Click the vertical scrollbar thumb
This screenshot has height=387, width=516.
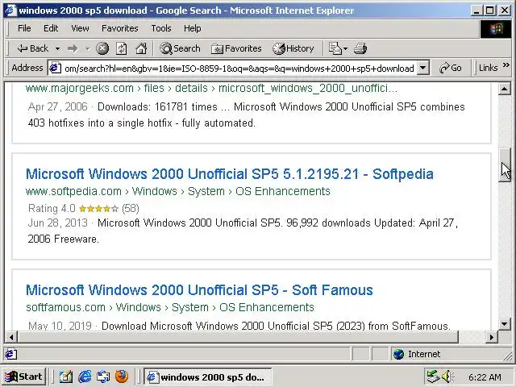[504, 164]
